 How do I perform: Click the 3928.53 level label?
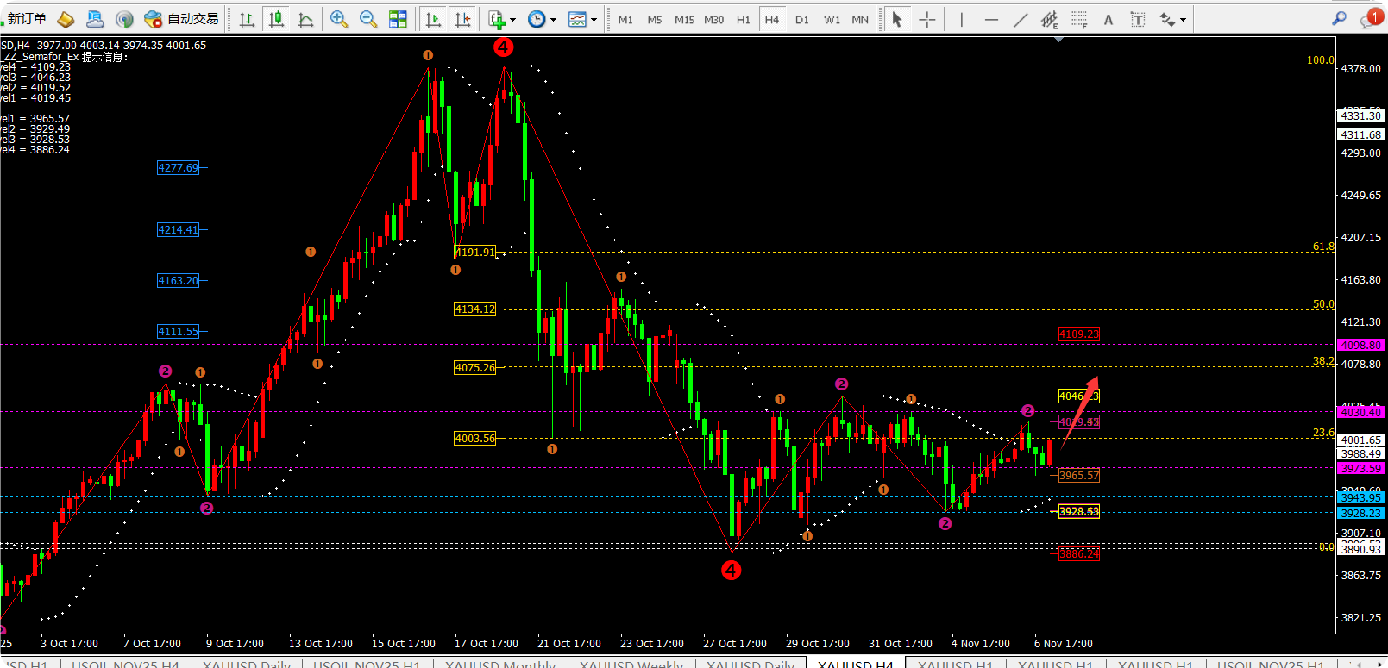(1079, 512)
